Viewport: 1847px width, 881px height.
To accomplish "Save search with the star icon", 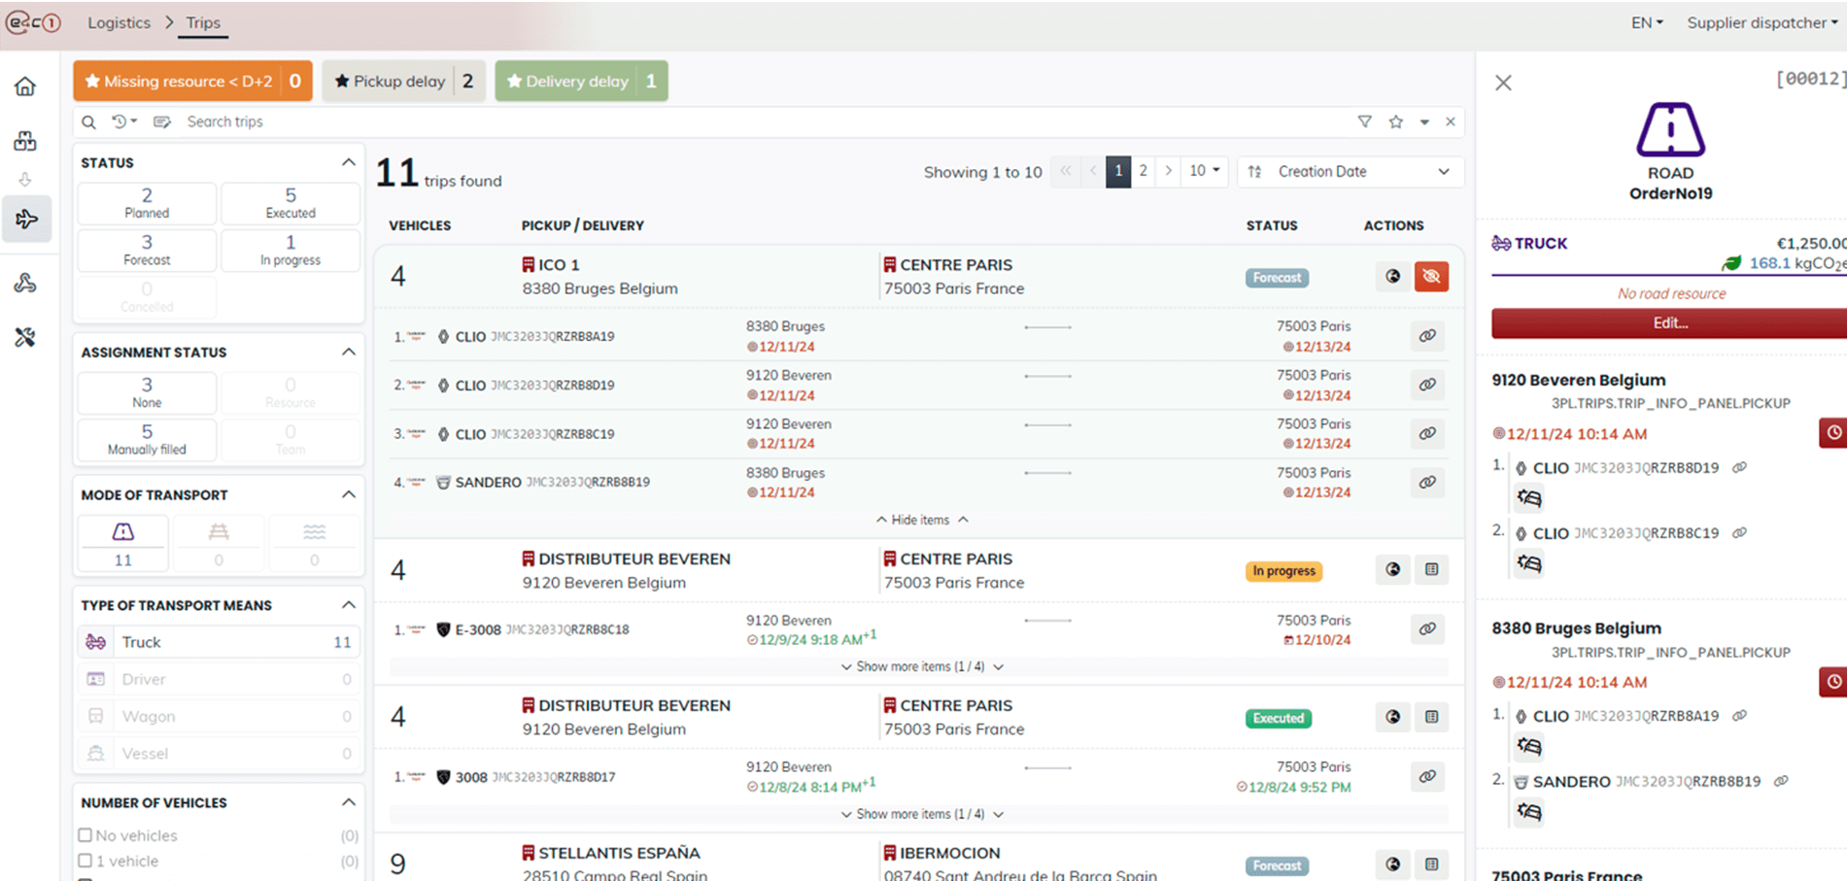I will coord(1395,121).
